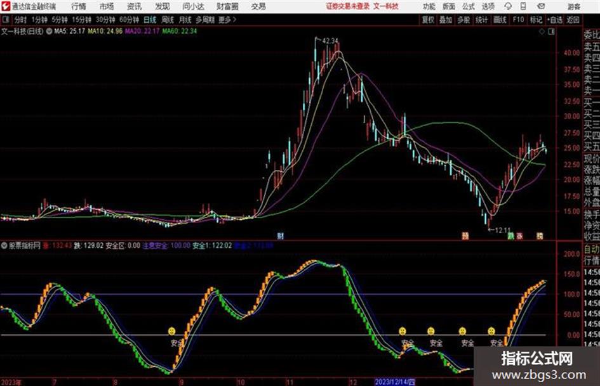The height and width of the screenshot is (386, 600).
Task: Click the smiley 安全 signal near September
Action: 172,331
